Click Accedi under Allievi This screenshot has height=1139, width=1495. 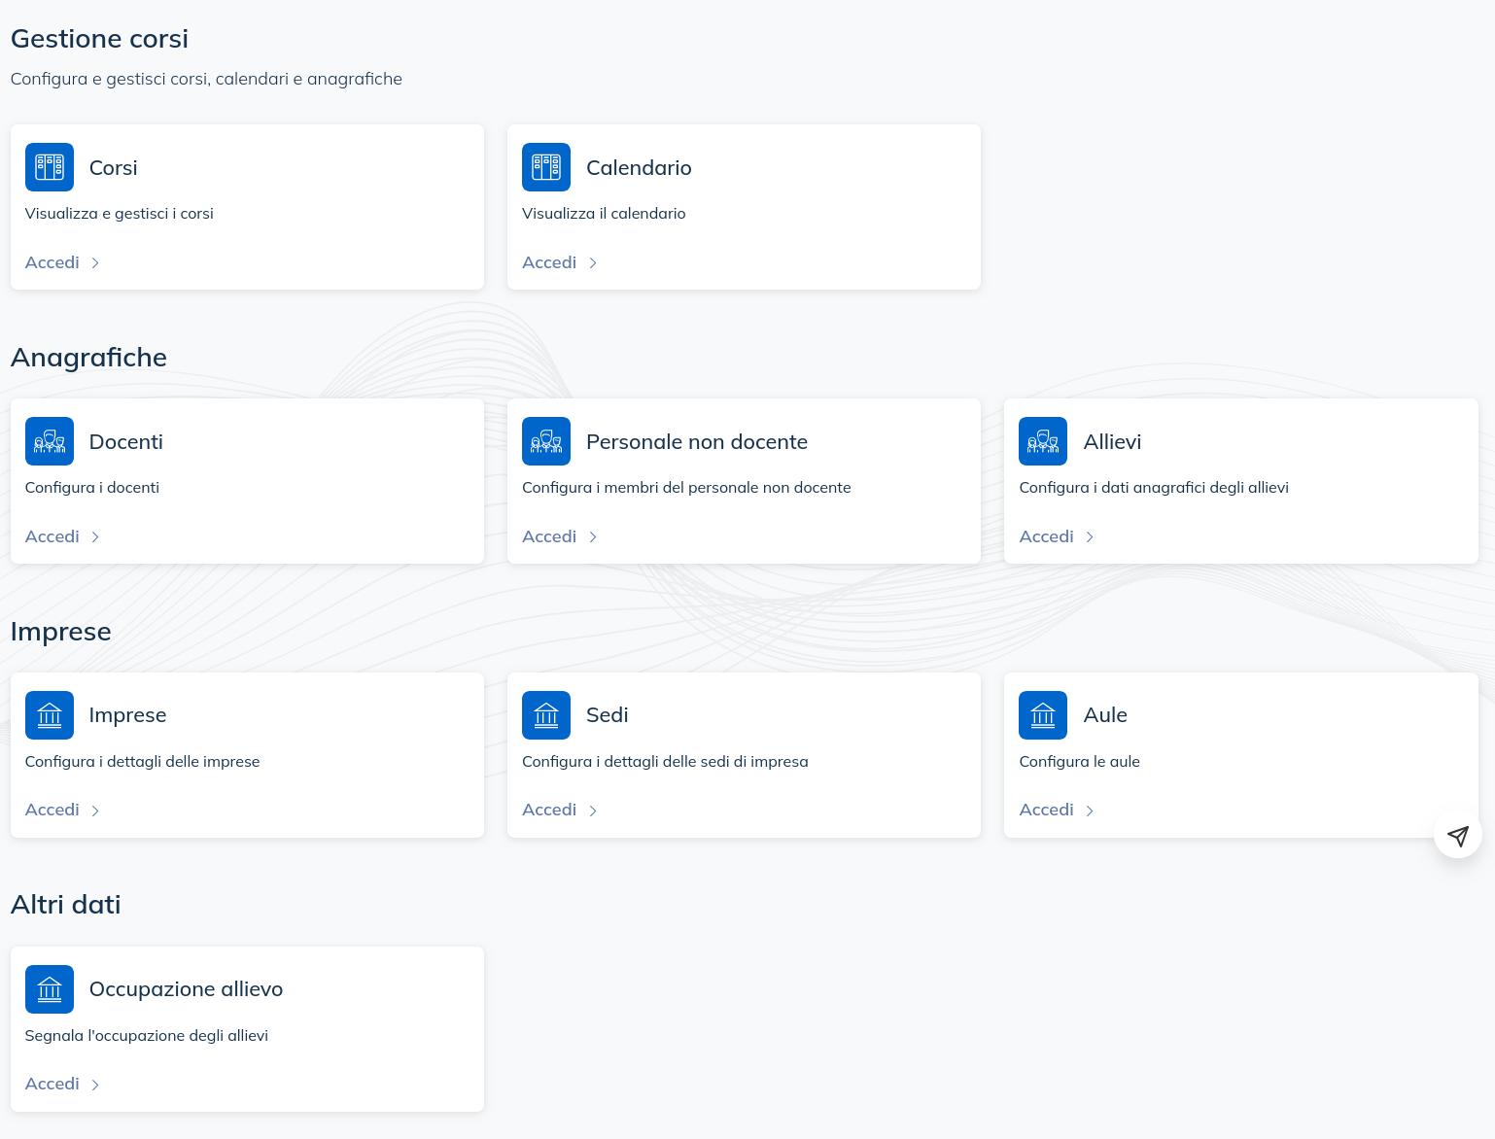pyautogui.click(x=1047, y=536)
